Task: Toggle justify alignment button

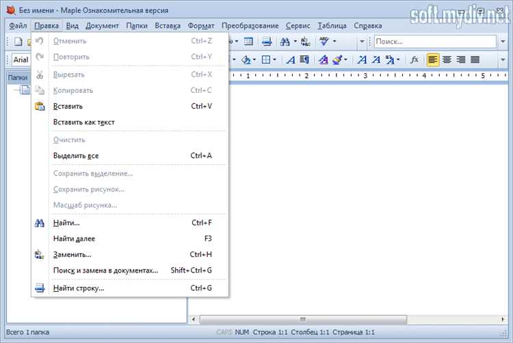Action: [x=475, y=59]
